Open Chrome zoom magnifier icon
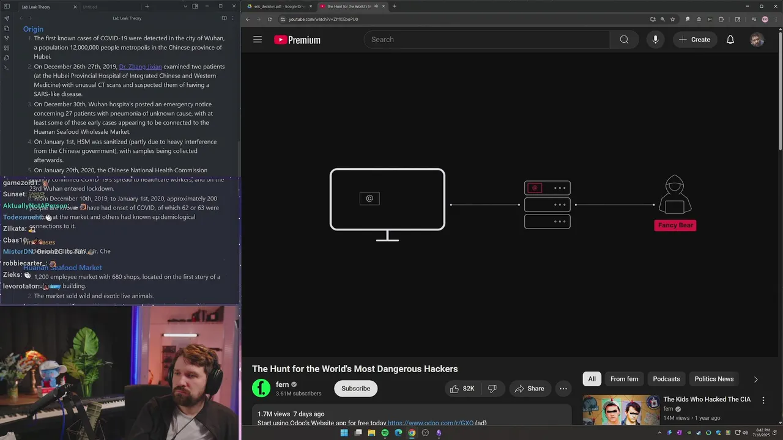783x440 pixels. pyautogui.click(x=662, y=19)
